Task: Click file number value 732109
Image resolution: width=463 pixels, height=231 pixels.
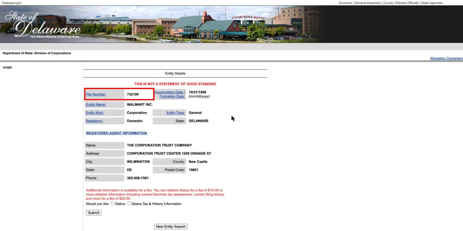Action: pos(133,94)
